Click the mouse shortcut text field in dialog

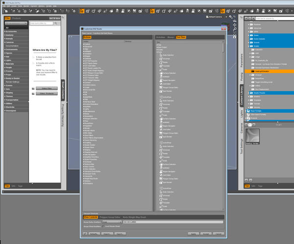coord(173,222)
